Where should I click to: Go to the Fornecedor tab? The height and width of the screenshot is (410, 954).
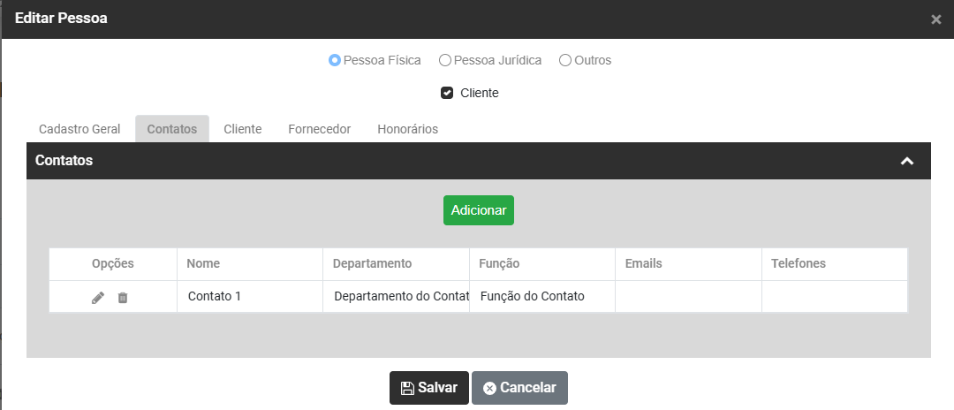320,129
